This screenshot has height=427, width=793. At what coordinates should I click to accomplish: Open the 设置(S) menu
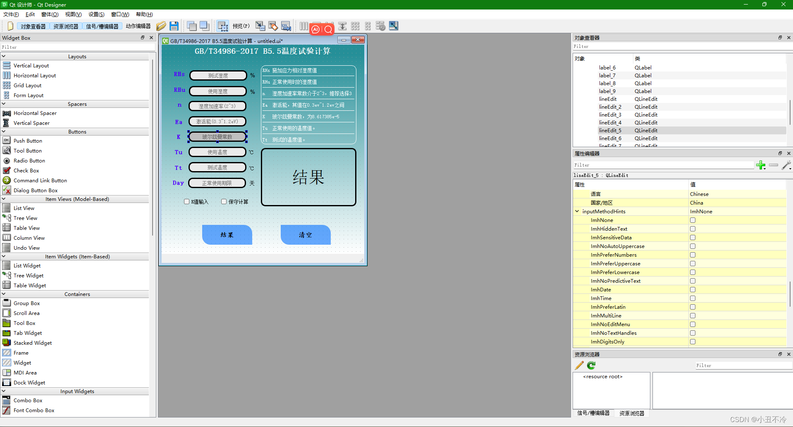[x=96, y=14]
